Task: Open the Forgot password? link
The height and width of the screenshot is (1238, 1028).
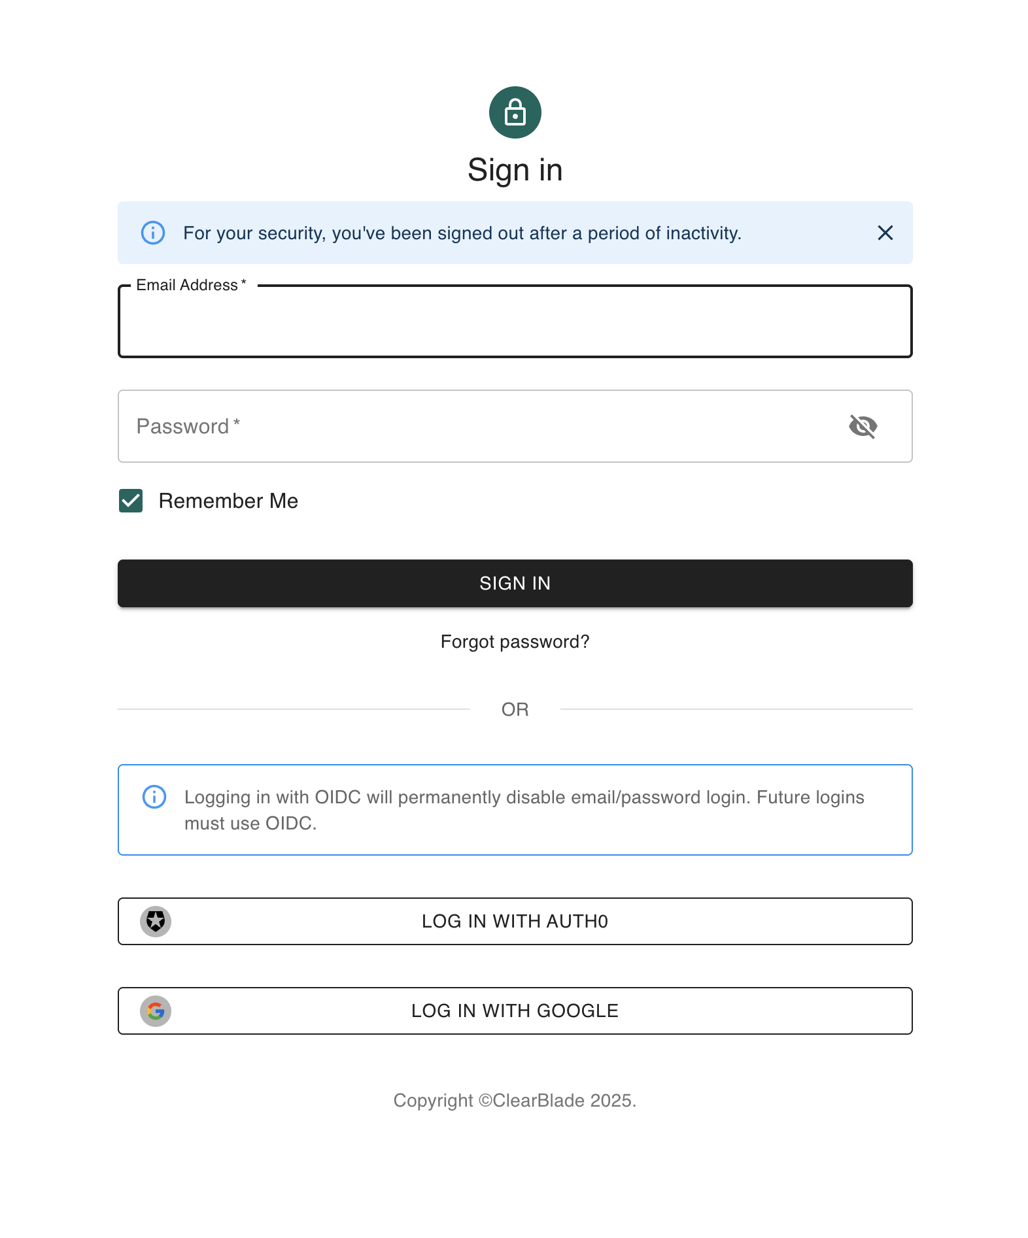Action: (x=515, y=642)
